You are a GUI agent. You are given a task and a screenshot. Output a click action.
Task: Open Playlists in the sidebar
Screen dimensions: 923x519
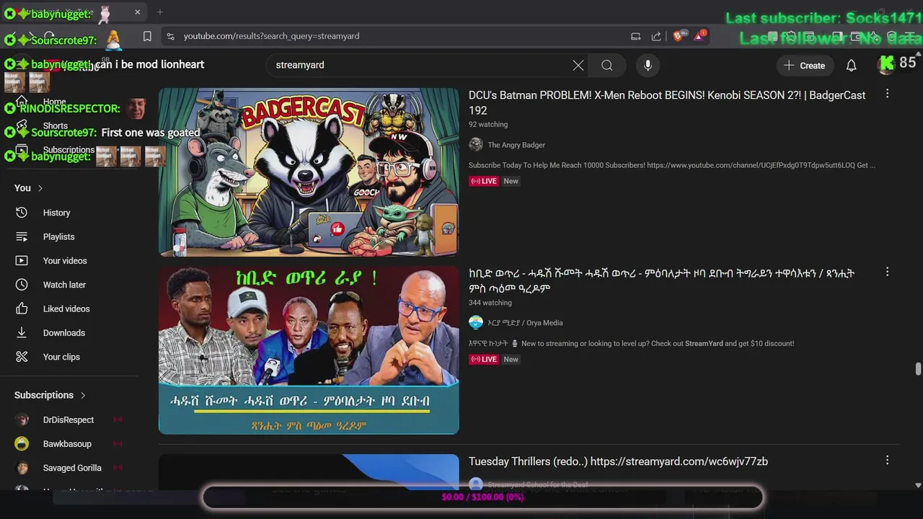click(x=58, y=236)
